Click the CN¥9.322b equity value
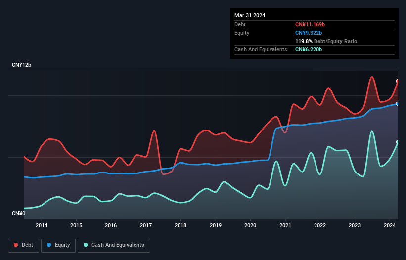 309,33
